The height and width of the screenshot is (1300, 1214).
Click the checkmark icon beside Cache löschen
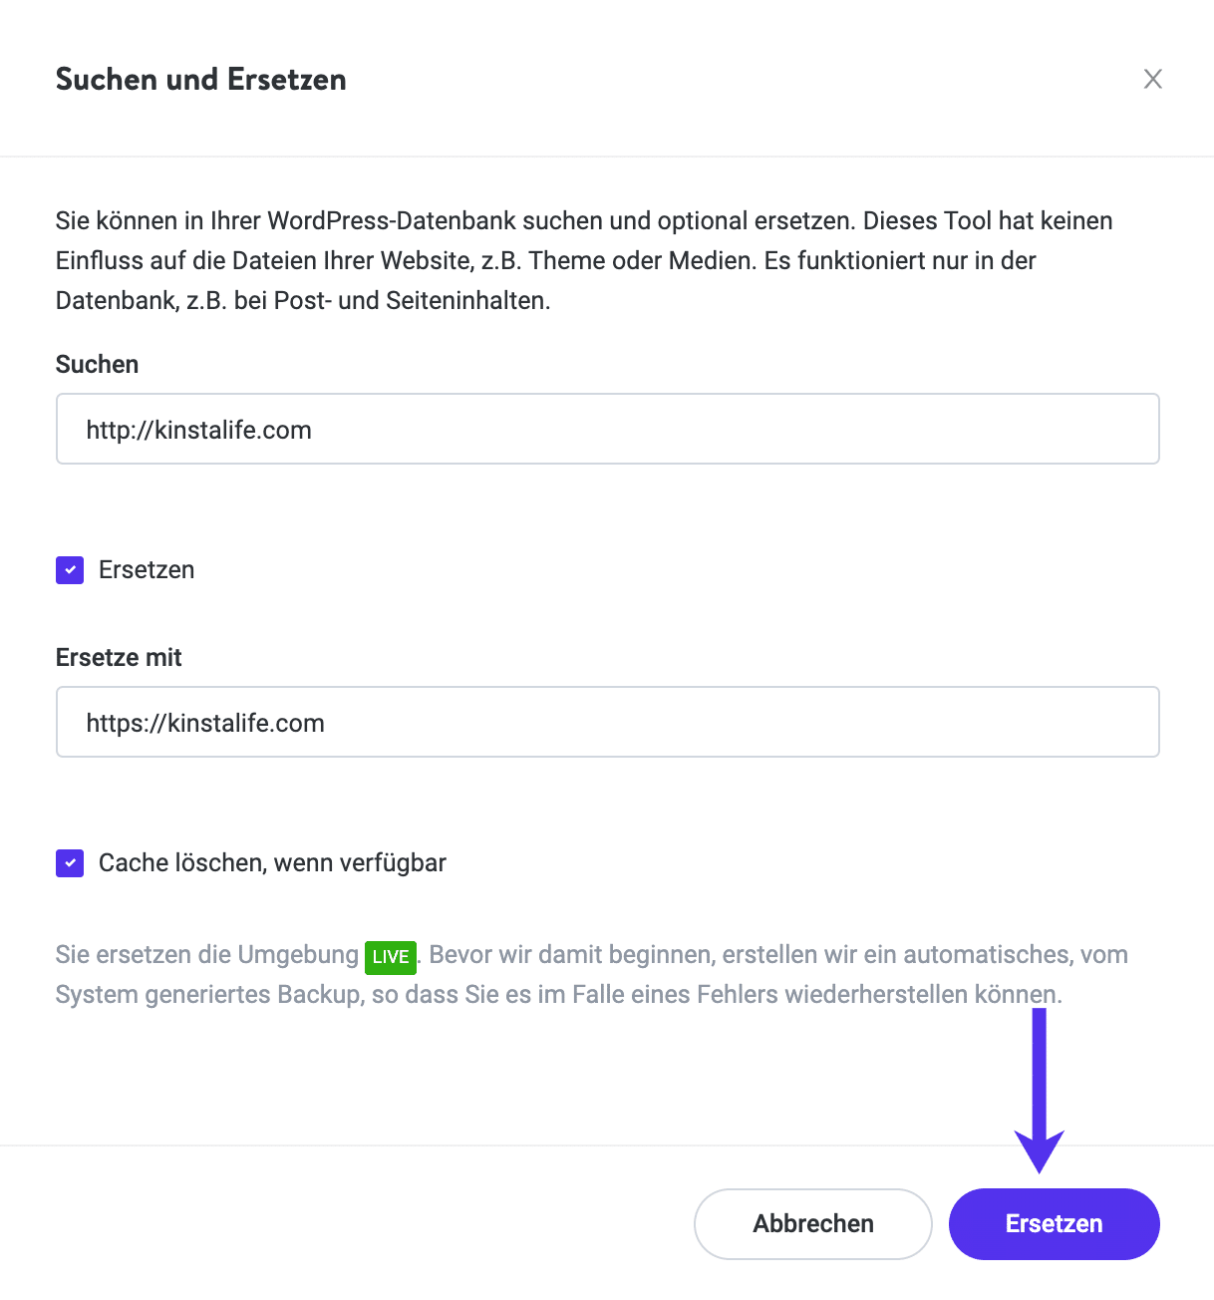tap(69, 862)
